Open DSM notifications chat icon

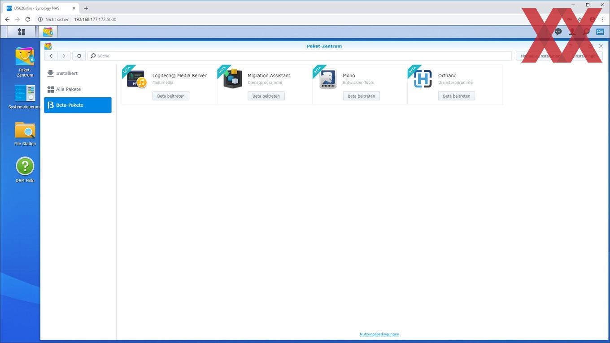pos(558,32)
